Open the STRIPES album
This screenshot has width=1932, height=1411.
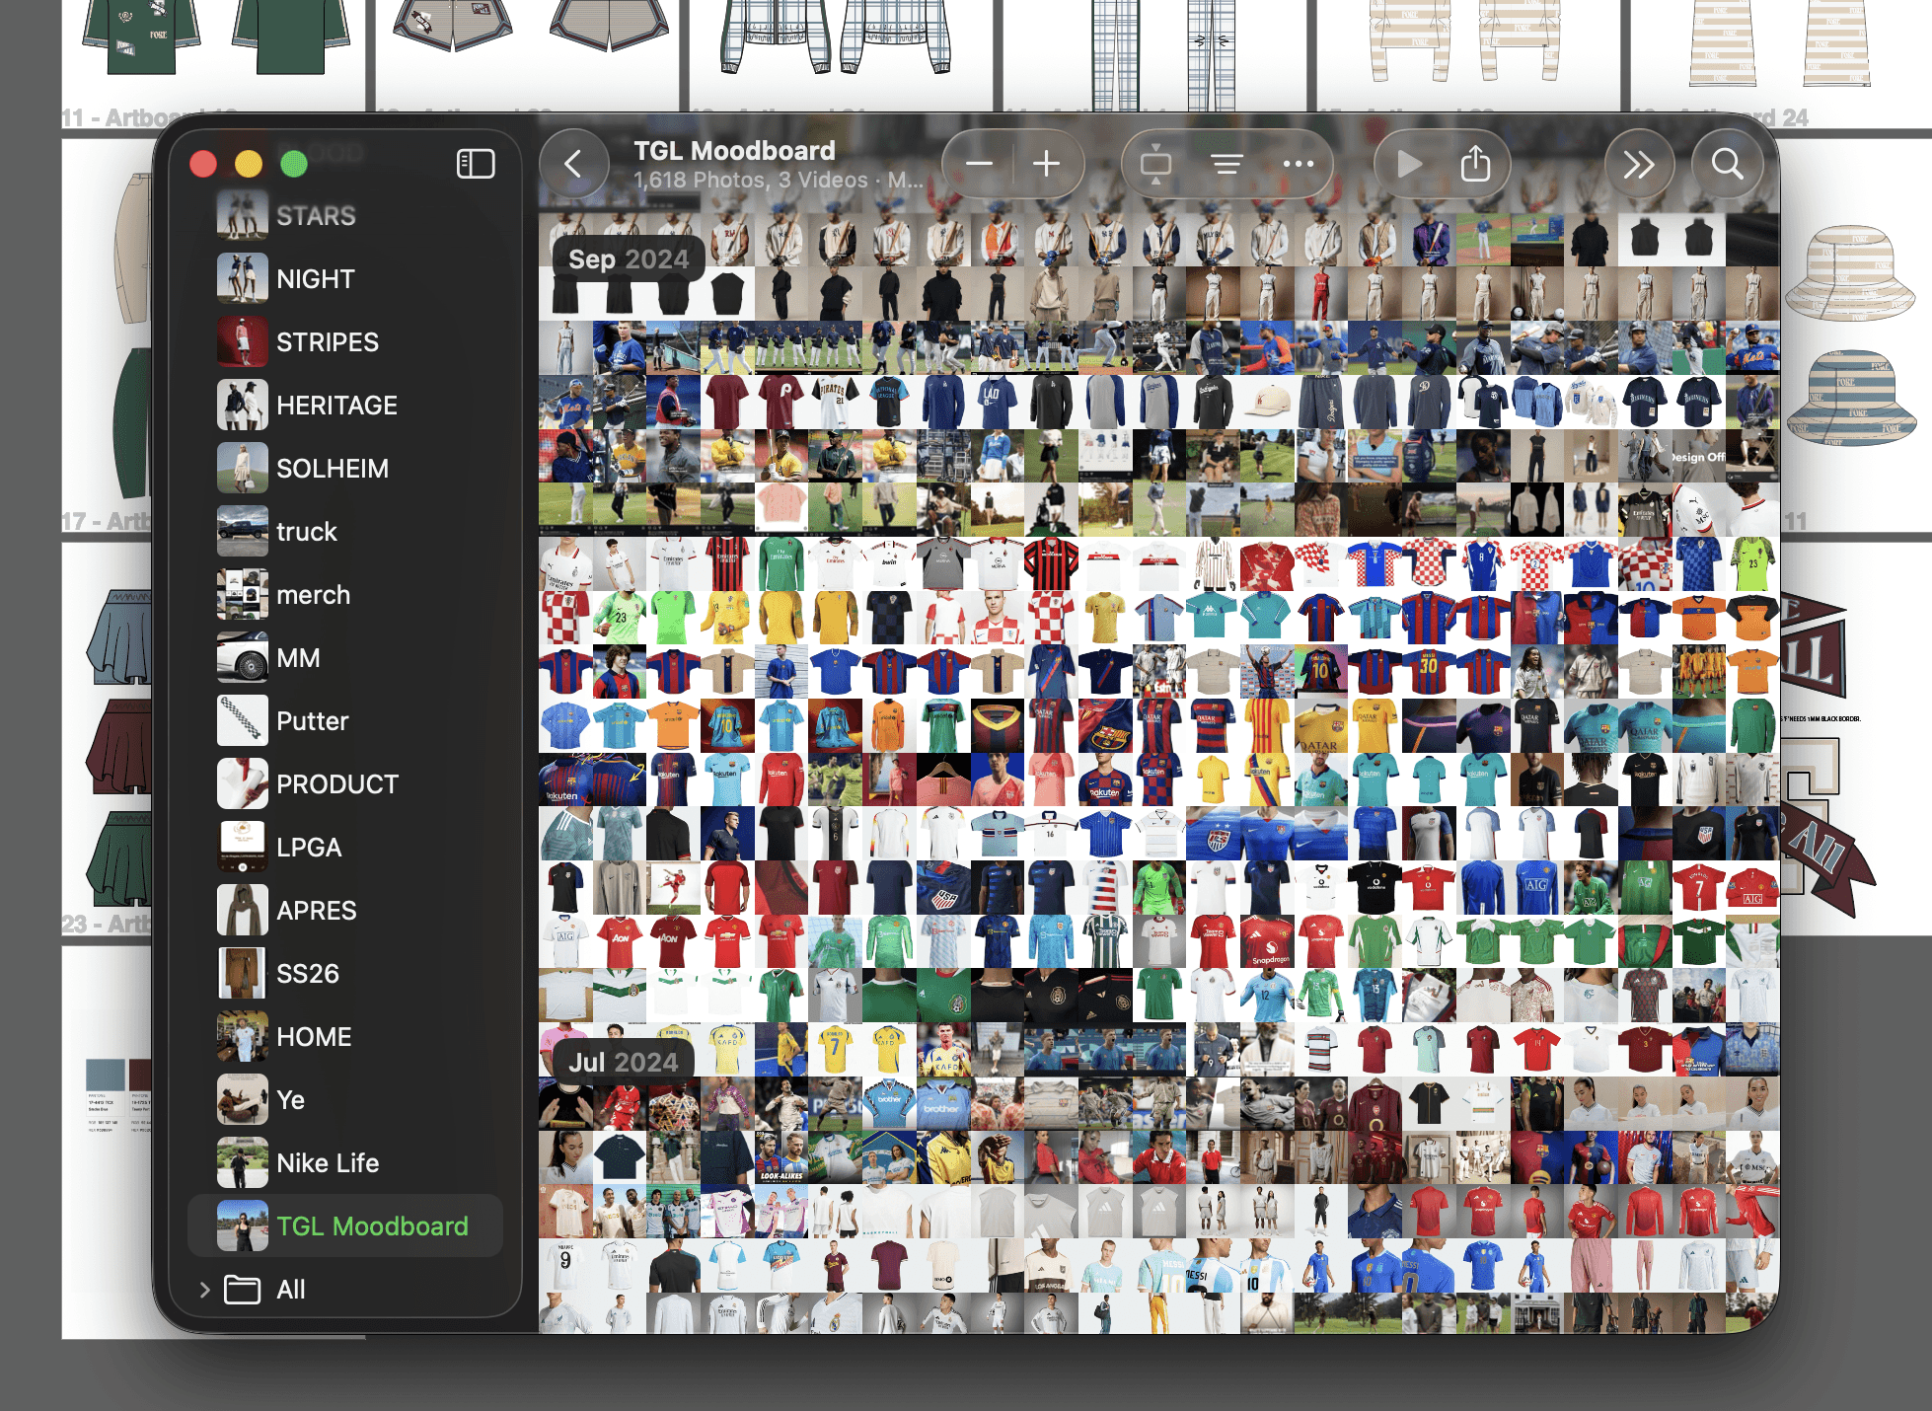tap(327, 342)
